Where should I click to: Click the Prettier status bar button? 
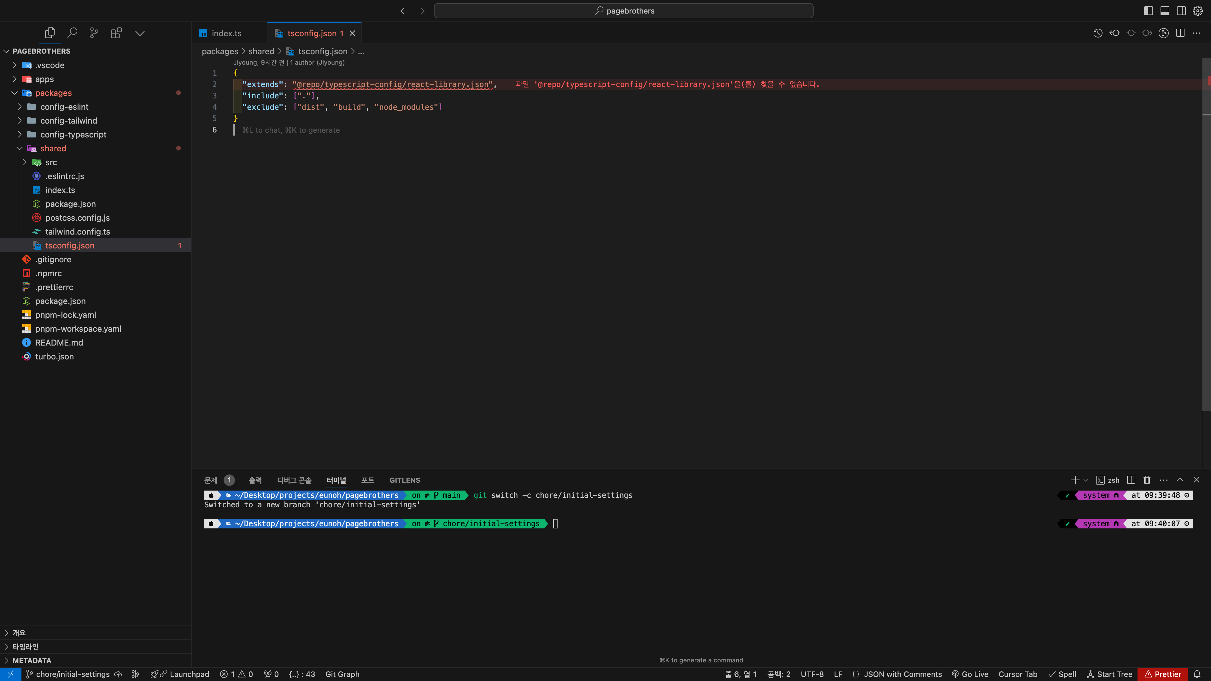click(1162, 674)
